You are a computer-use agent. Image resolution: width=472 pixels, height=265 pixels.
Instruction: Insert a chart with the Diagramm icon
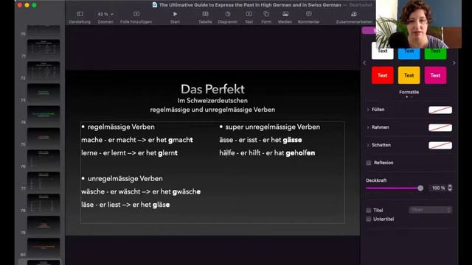tap(228, 14)
